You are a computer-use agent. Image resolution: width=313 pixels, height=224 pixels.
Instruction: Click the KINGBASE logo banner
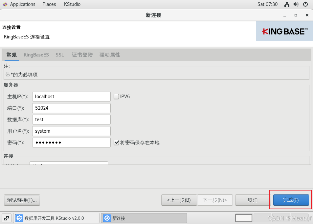coord(284,31)
